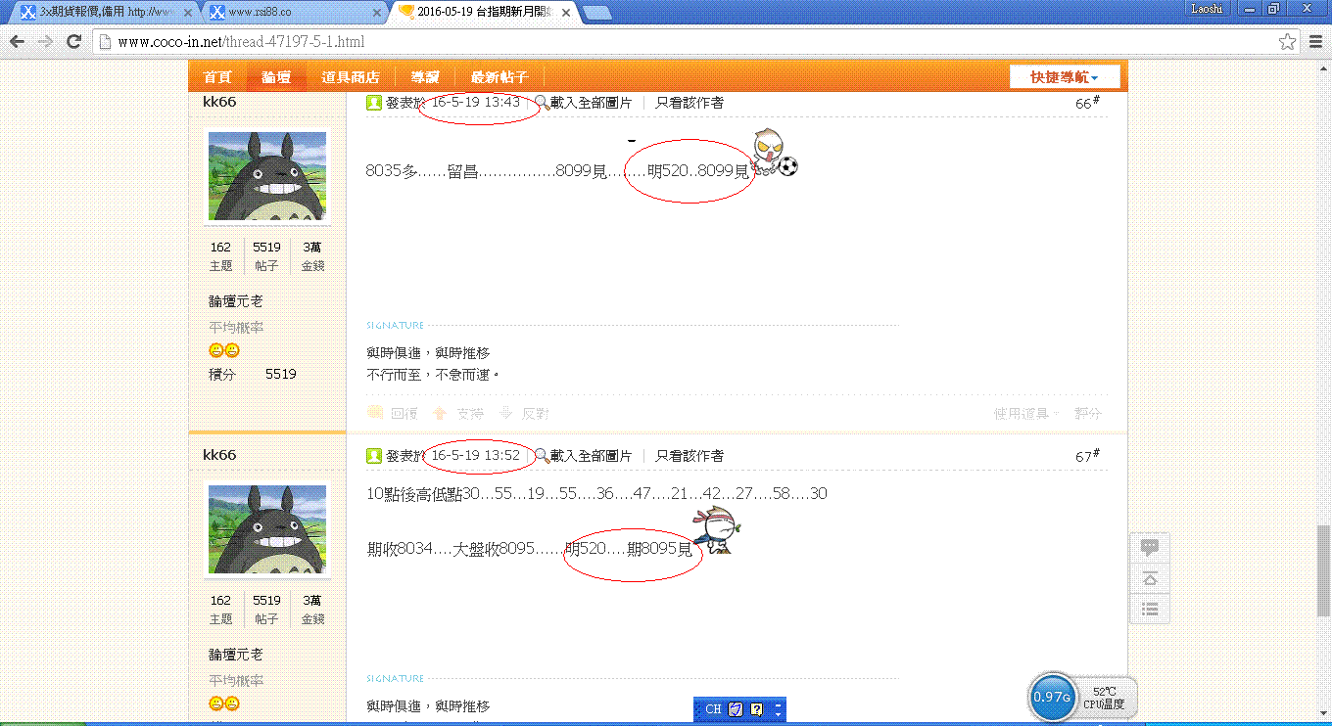Click 只看該作者 link in post 67
1332x726 pixels.
pyautogui.click(x=690, y=455)
